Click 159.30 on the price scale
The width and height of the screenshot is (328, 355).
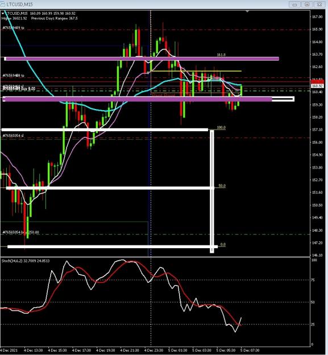pos(317,105)
